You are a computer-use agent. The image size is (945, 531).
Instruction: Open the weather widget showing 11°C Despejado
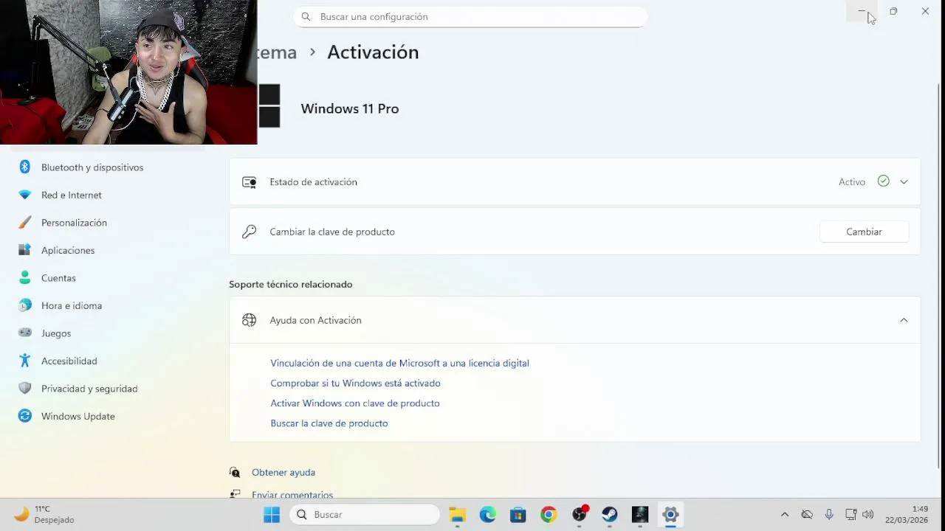44,515
